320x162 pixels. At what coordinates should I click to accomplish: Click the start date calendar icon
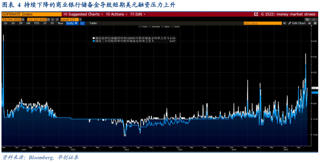(x=23, y=19)
